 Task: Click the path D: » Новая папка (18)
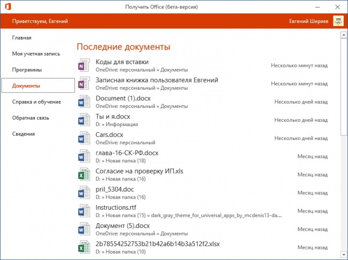120,161
